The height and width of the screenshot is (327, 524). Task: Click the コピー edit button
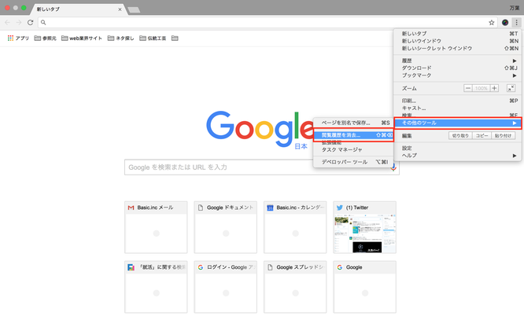[482, 136]
